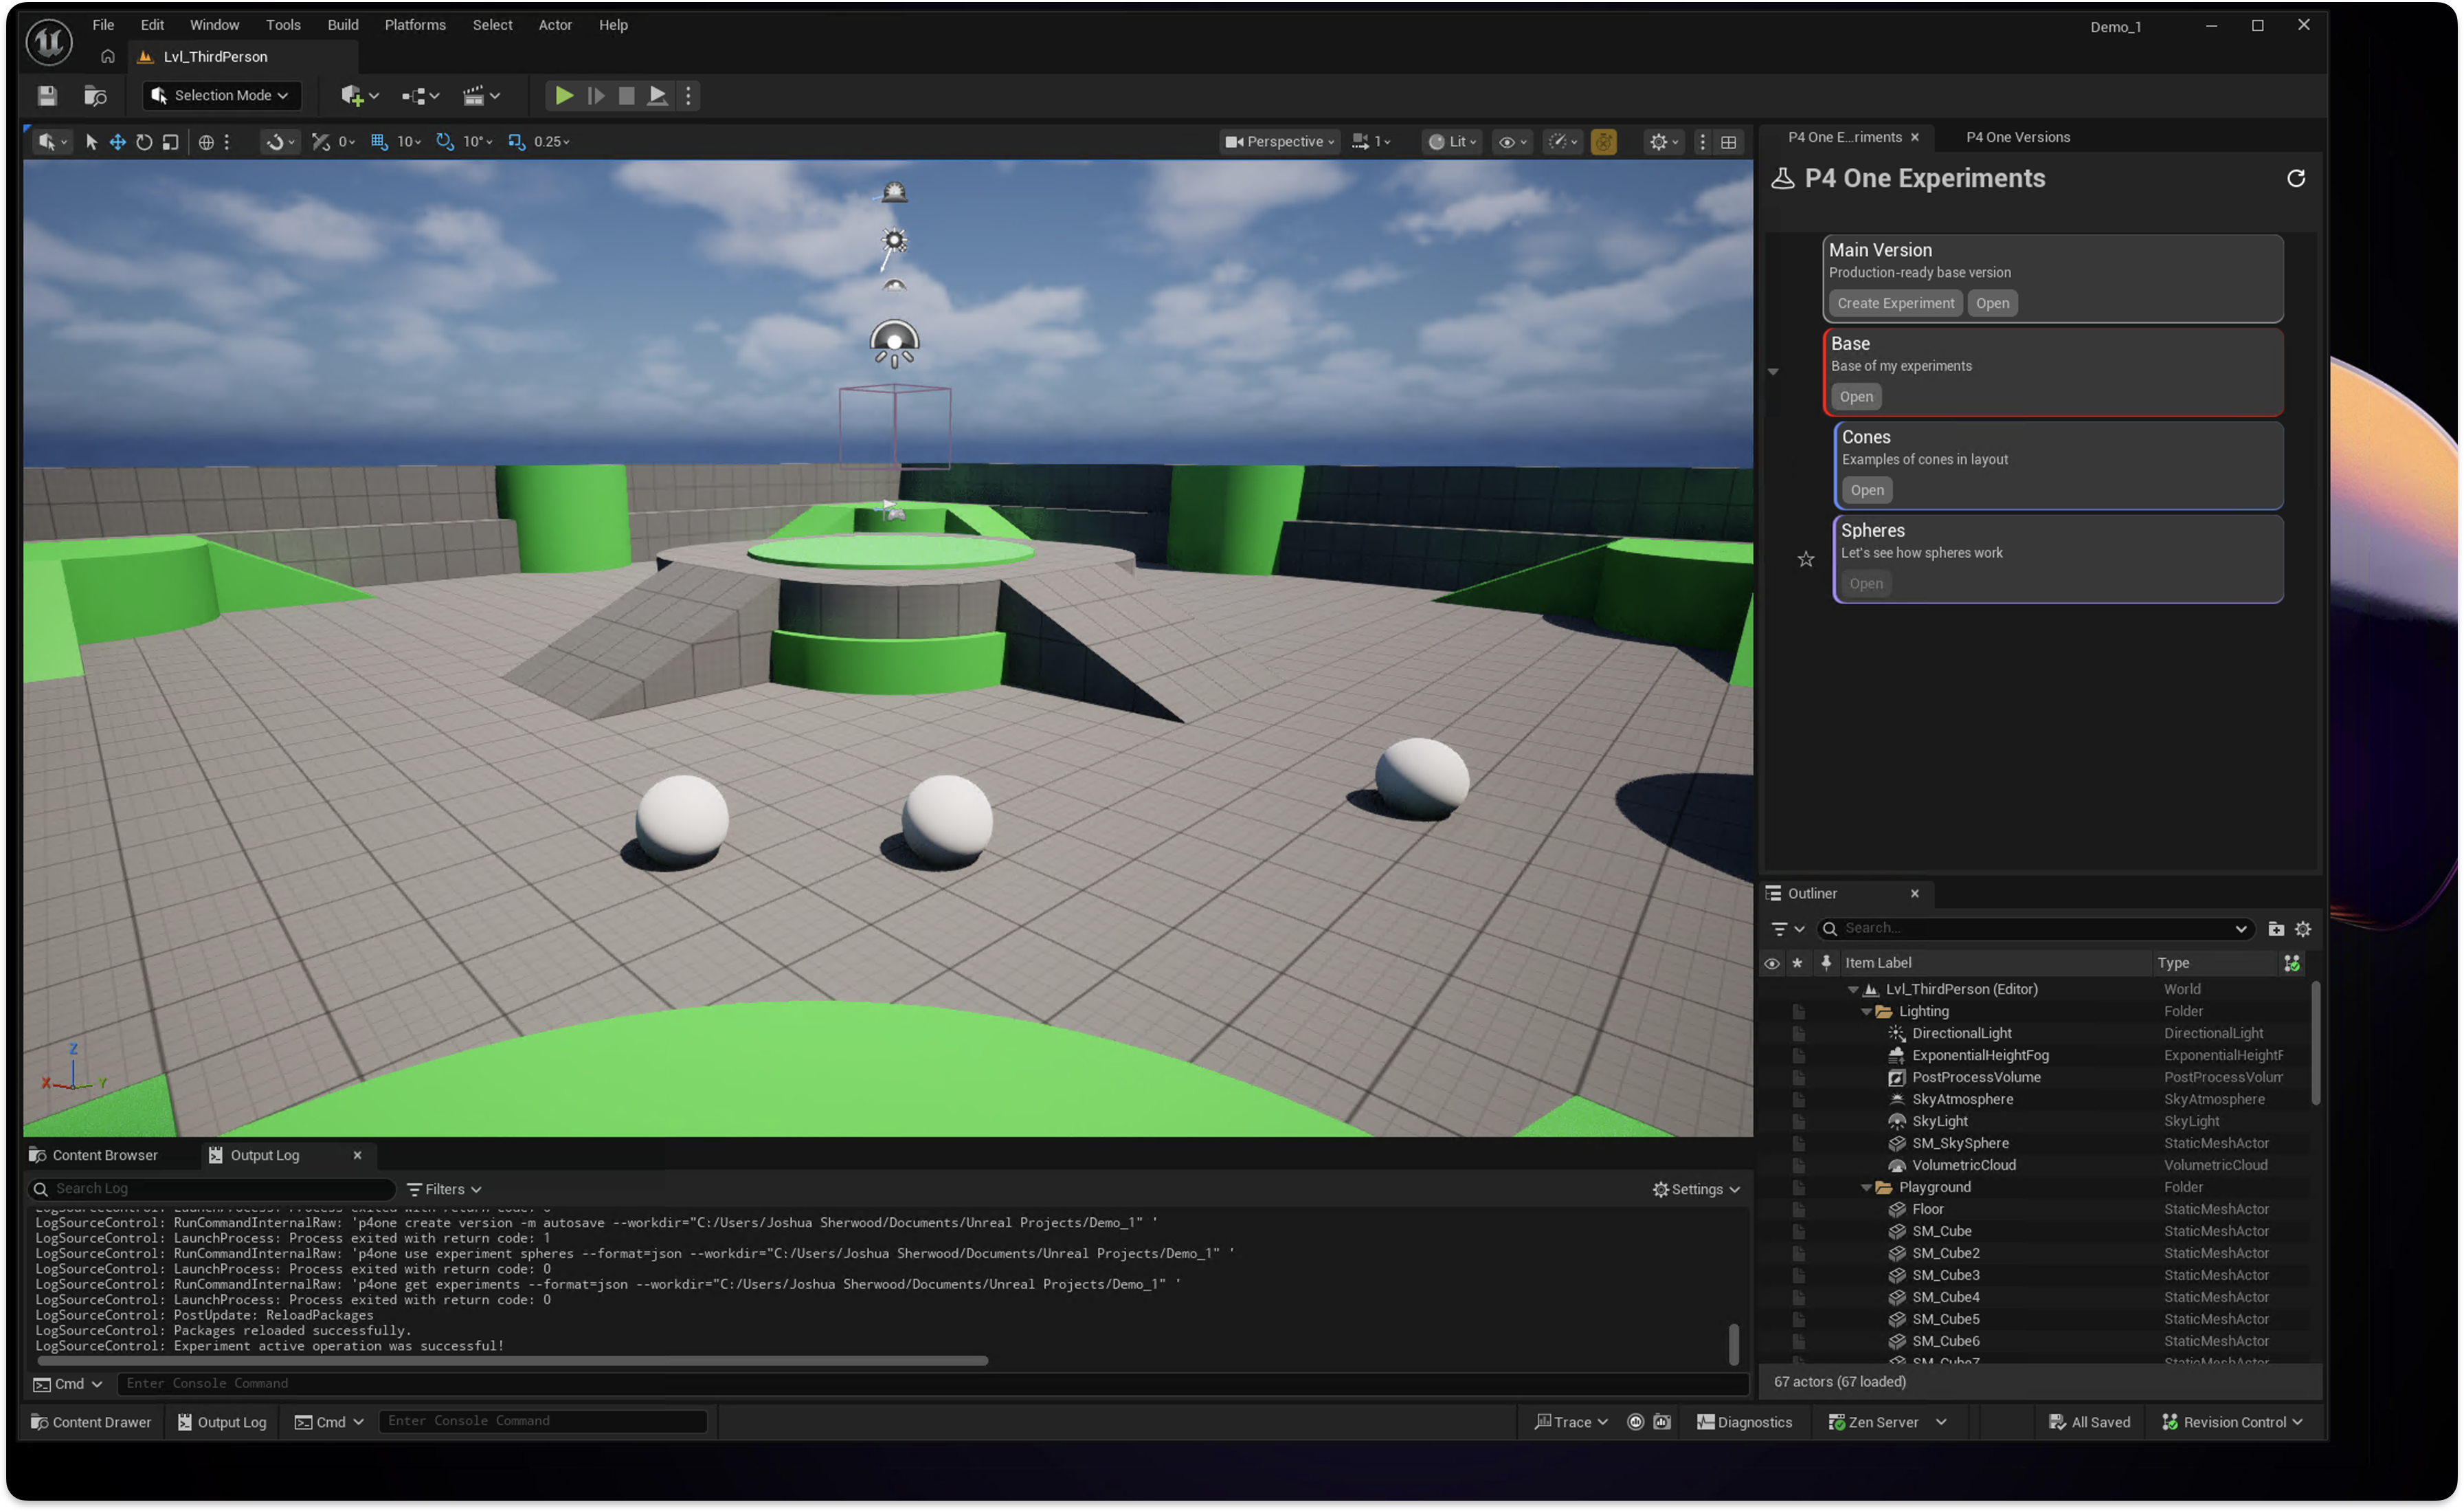2464x1511 pixels.
Task: Open the Tools menu
Action: 283,25
